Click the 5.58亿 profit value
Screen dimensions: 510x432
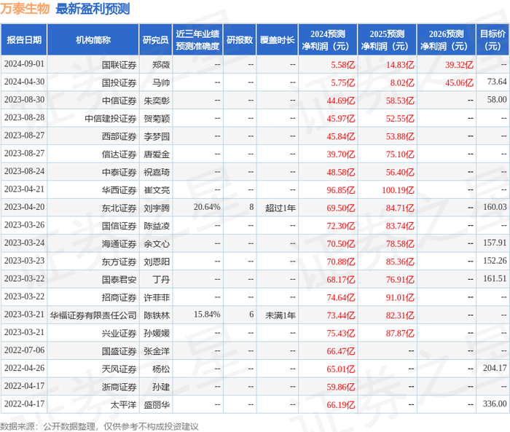pyautogui.click(x=343, y=65)
